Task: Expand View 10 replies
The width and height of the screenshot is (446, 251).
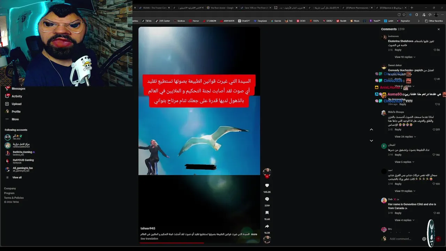Action: tap(405, 57)
